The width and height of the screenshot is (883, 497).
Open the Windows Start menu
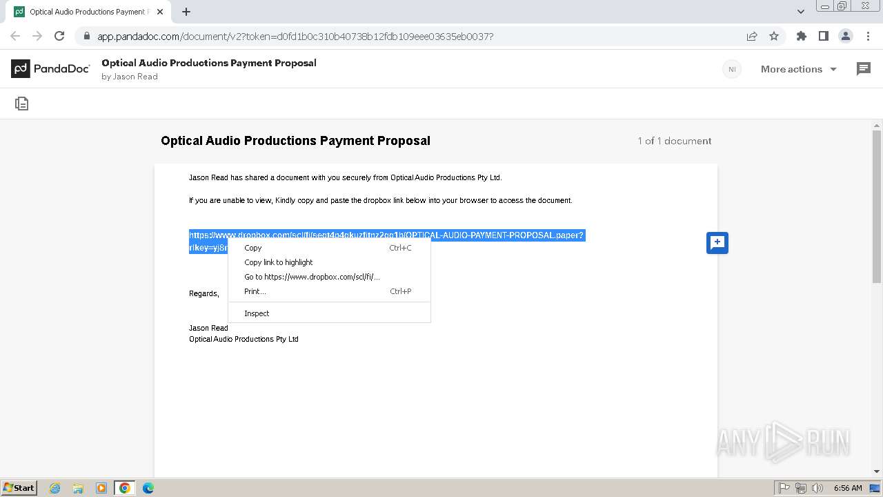point(19,488)
